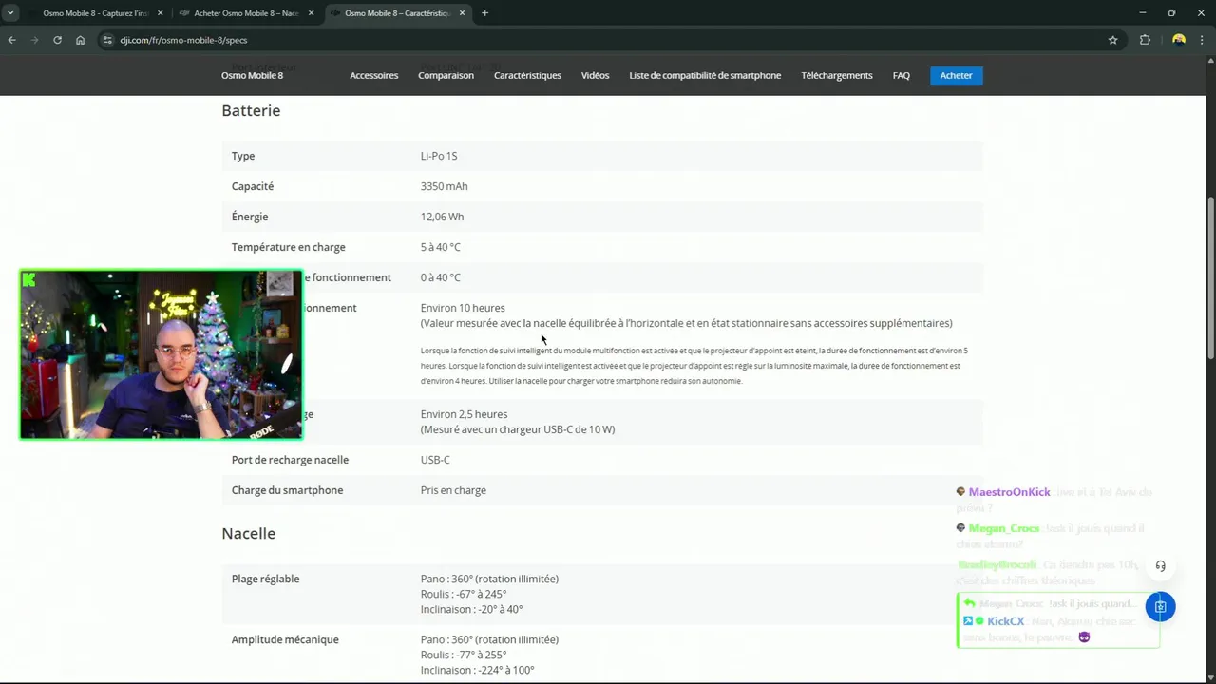Screen dimensions: 1216x684
Task: Click 'Port de recharge nacelle' label
Action: 290,460
